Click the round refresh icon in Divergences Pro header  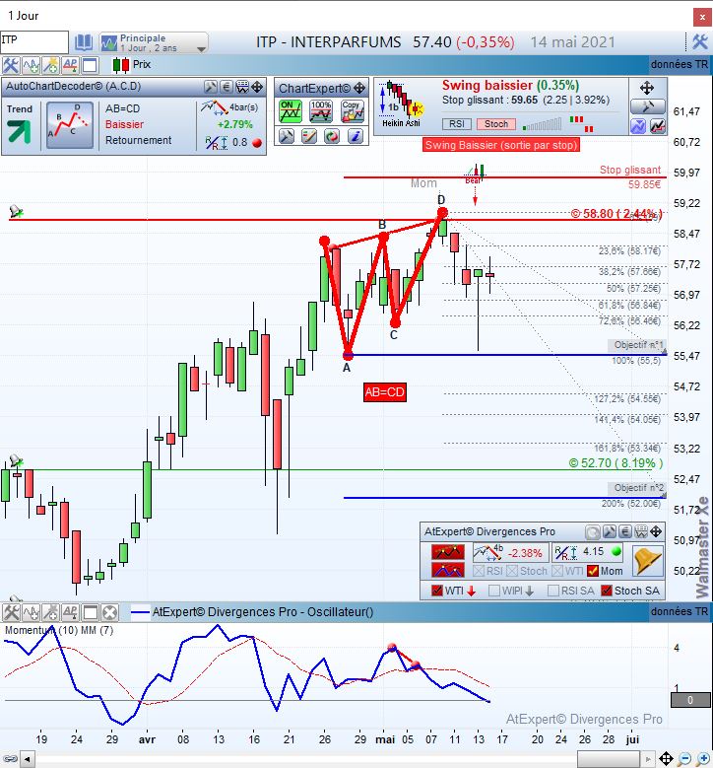pyautogui.click(x=593, y=532)
